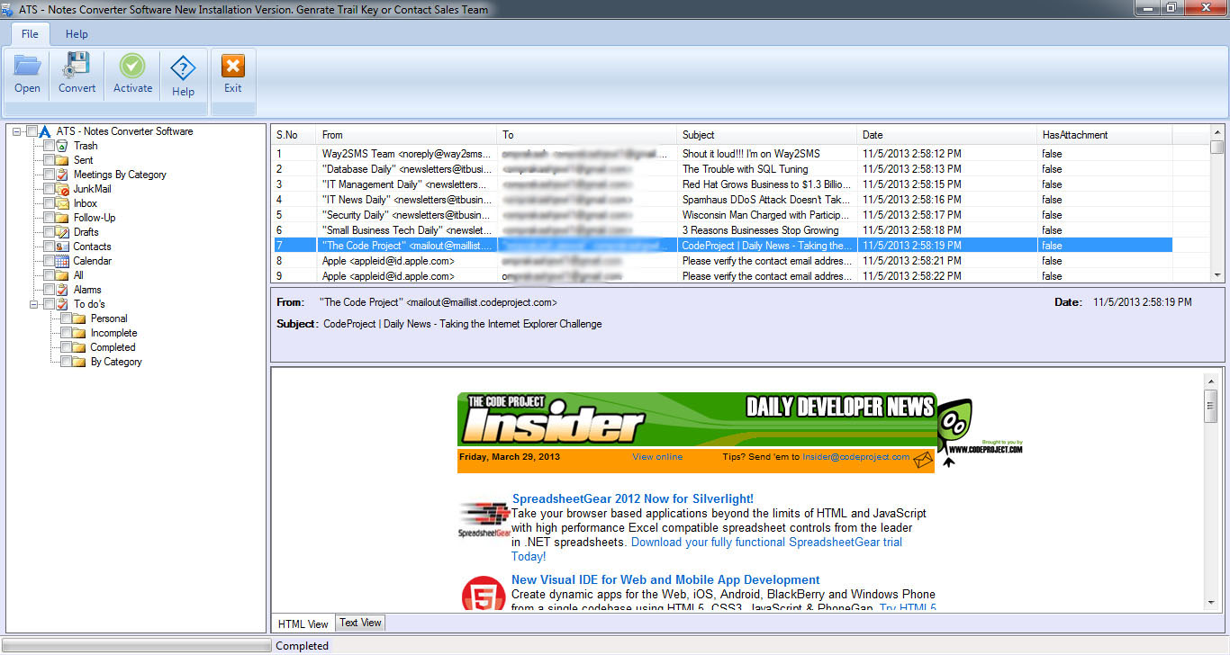Click the JunkMail folder icon

[x=61, y=189]
